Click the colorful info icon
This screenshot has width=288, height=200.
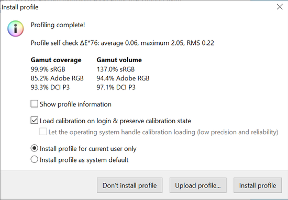16,29
